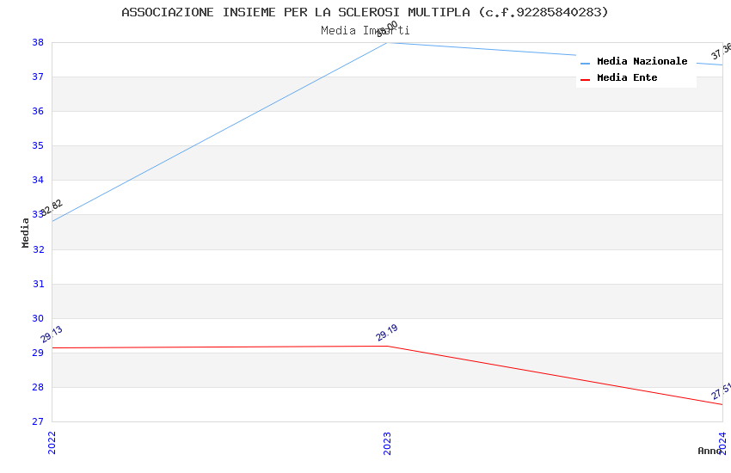Click the 27.51 data label
Viewport: 731px width, 473px height.
pos(722,390)
